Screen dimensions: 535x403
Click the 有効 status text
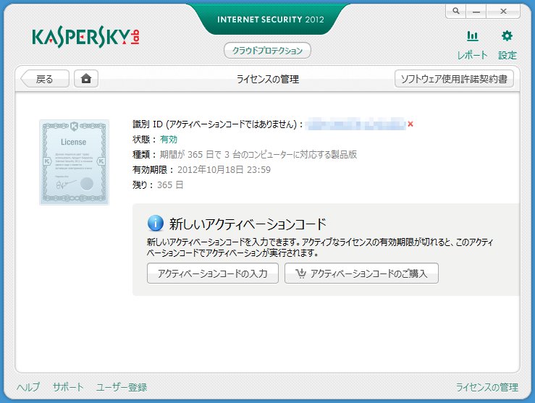[x=169, y=140]
